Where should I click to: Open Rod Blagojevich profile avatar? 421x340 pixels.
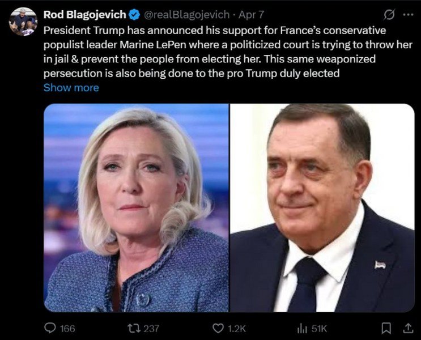23,22
